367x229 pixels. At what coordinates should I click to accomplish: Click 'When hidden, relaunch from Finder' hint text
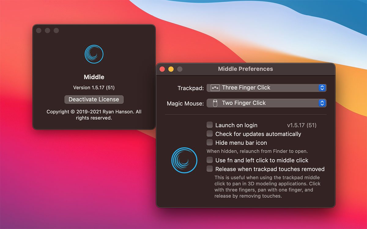[x=257, y=151]
